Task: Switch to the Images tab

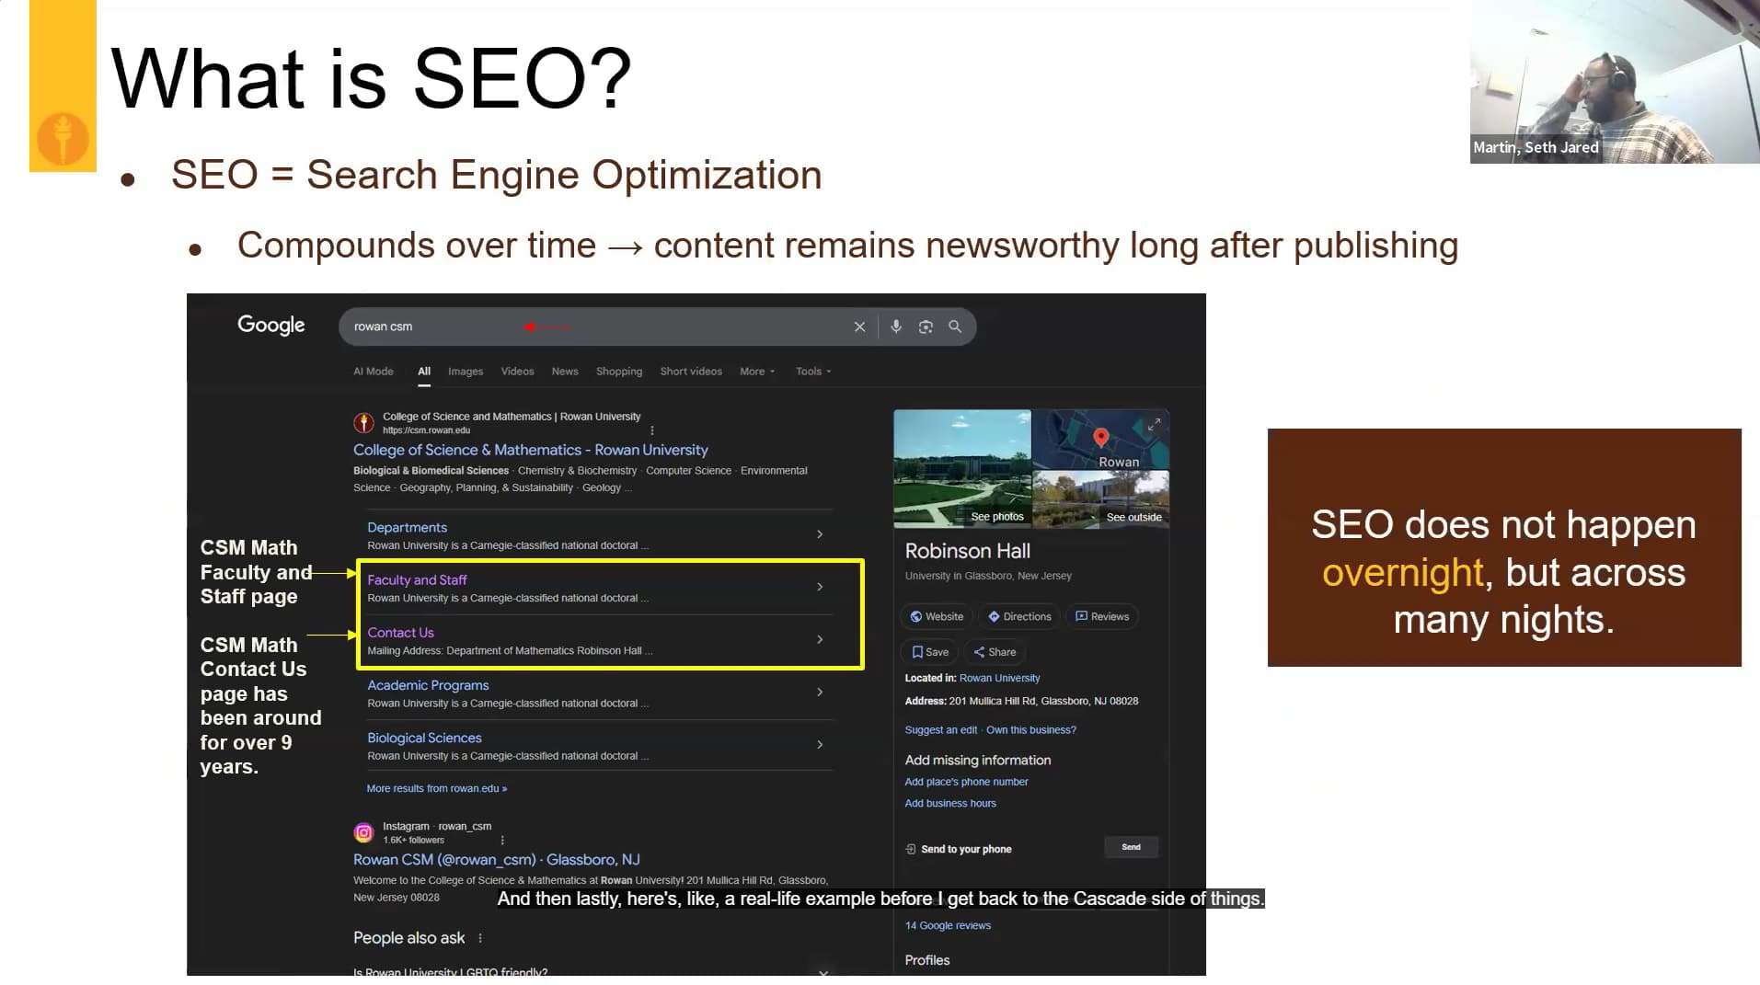Action: (x=465, y=372)
